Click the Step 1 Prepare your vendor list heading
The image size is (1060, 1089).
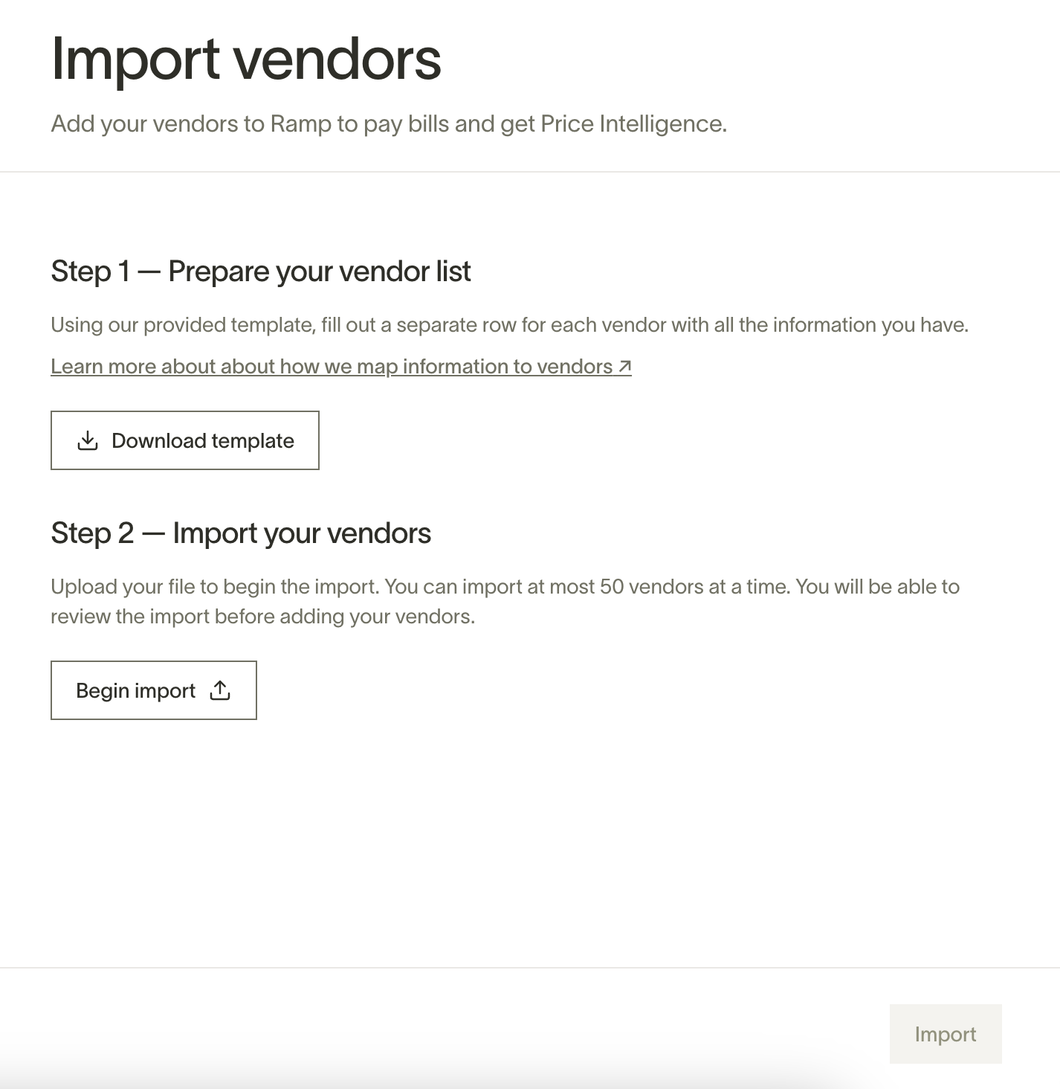(261, 271)
